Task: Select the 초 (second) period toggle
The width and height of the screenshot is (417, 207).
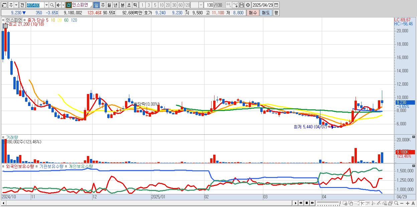Action: 129,5
